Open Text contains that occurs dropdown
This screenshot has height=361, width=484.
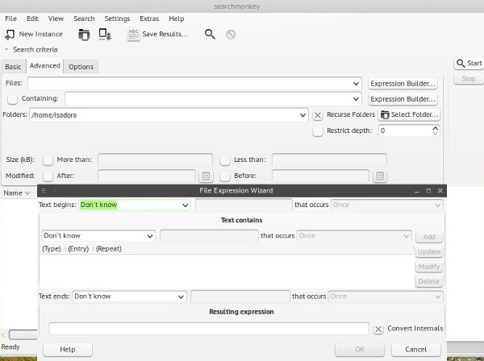[354, 236]
